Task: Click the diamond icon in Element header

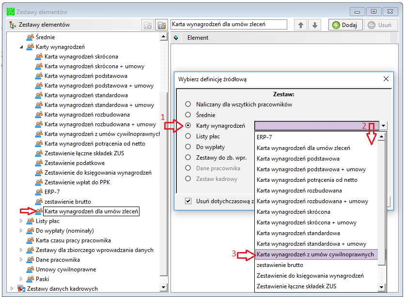Action: (x=176, y=38)
